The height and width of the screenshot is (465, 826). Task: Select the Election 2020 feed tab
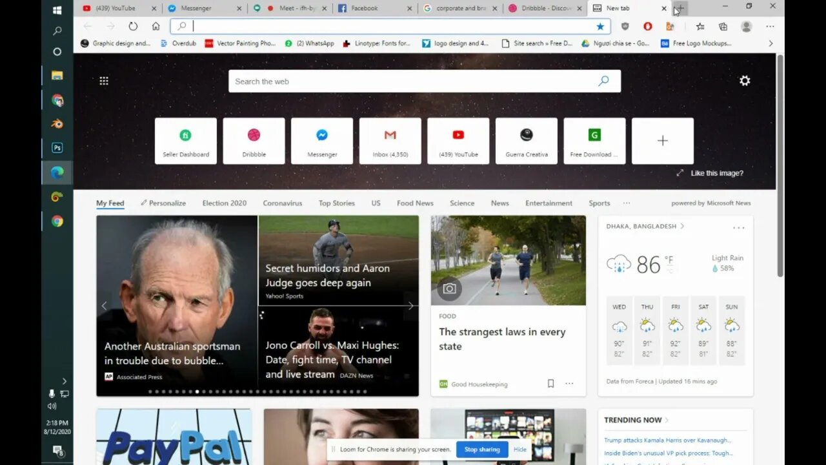point(225,203)
